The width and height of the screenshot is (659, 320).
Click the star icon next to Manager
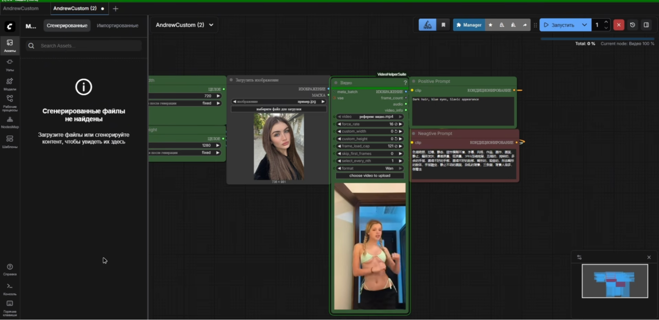pos(491,25)
